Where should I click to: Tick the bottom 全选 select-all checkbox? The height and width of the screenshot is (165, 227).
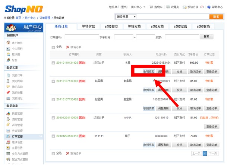(x=53, y=153)
